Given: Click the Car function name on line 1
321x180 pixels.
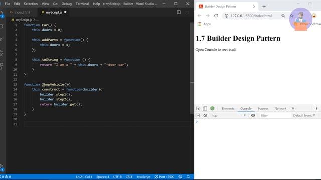Looking at the screenshot, I should (45, 25).
